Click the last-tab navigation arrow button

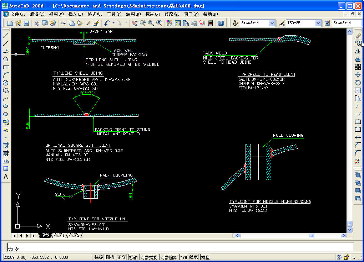[34, 236]
